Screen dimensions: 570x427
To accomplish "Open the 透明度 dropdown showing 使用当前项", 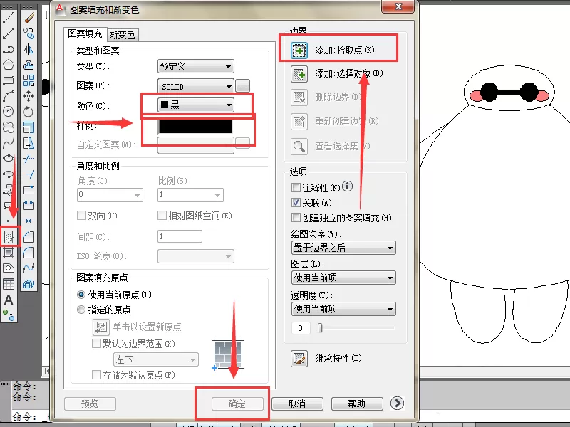I will pyautogui.click(x=343, y=310).
